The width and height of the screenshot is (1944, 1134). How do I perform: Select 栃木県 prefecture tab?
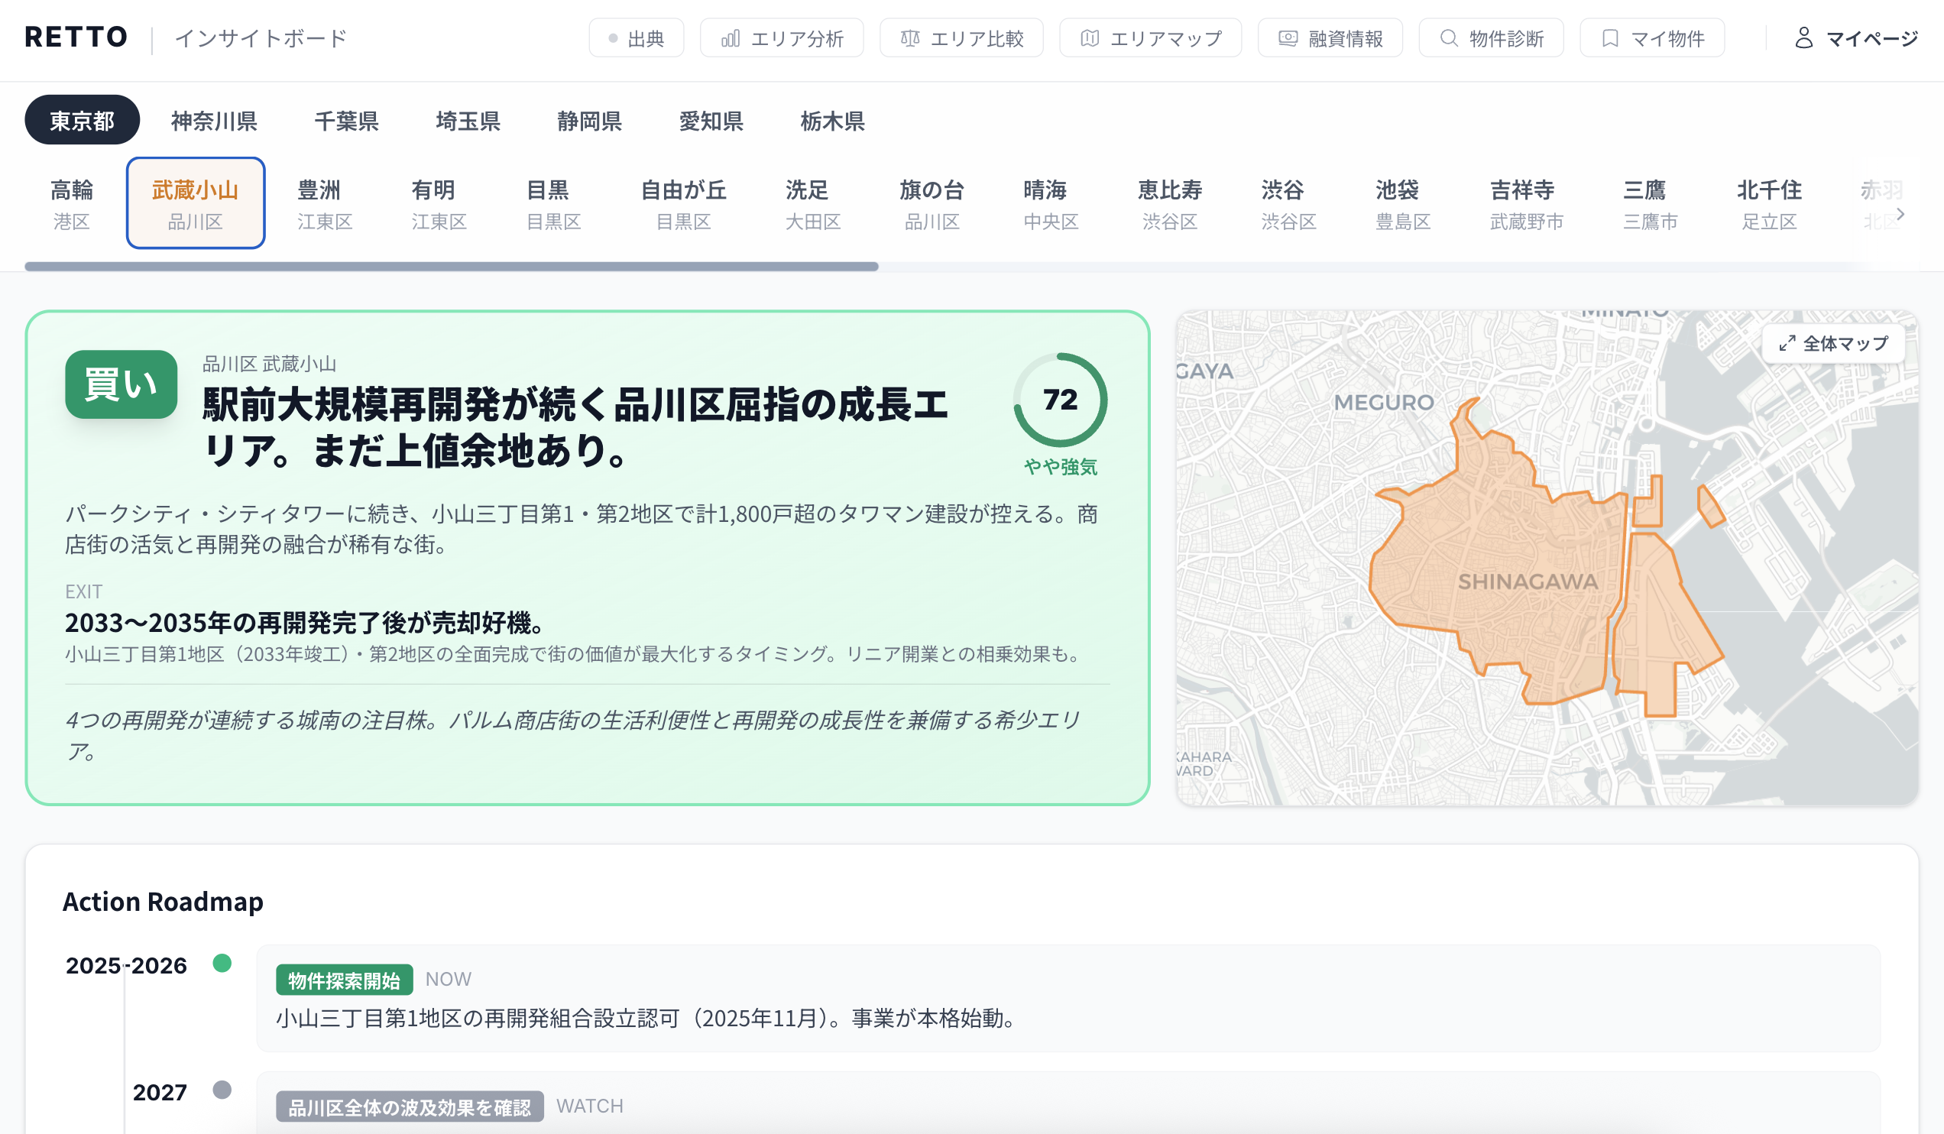click(x=832, y=120)
